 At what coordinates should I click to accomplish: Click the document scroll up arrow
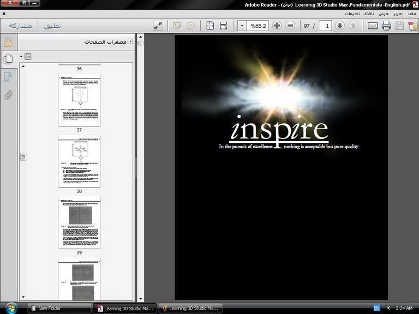click(x=141, y=37)
